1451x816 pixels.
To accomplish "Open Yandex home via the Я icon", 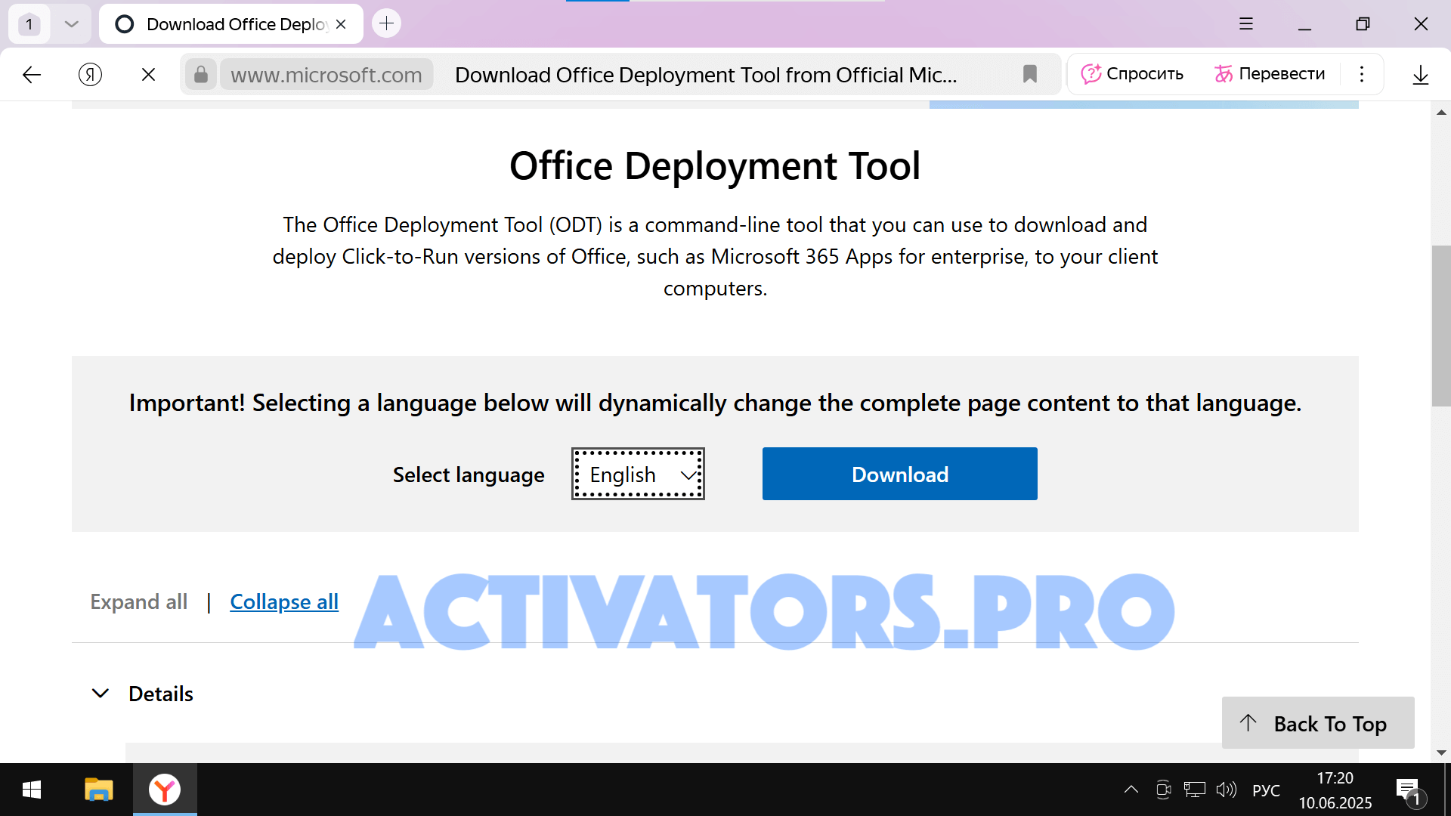I will [x=90, y=74].
